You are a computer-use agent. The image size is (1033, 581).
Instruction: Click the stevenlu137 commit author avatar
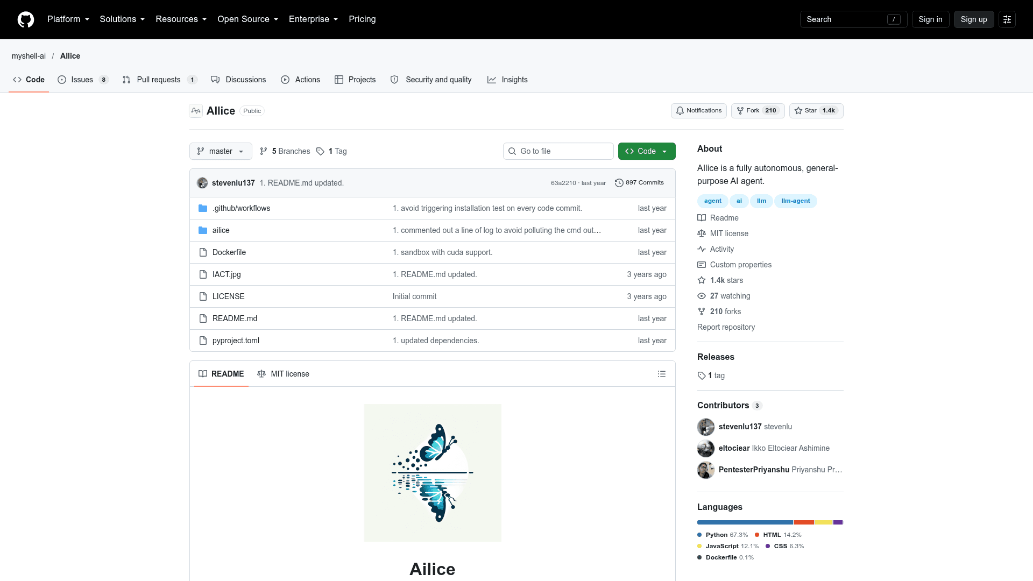pos(202,183)
